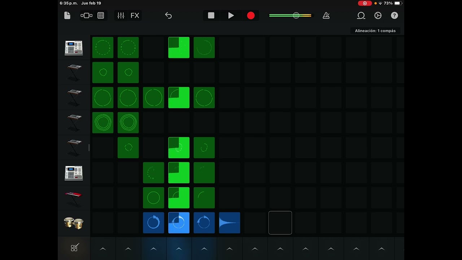Play keyboard cell in row 3, column 3
This screenshot has height=260, width=462.
(153, 97)
